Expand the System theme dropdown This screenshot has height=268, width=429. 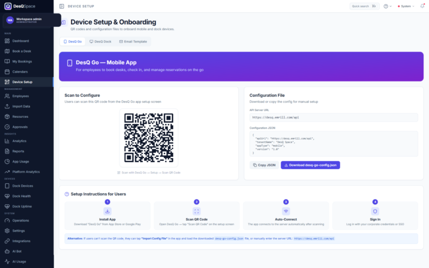coord(406,6)
